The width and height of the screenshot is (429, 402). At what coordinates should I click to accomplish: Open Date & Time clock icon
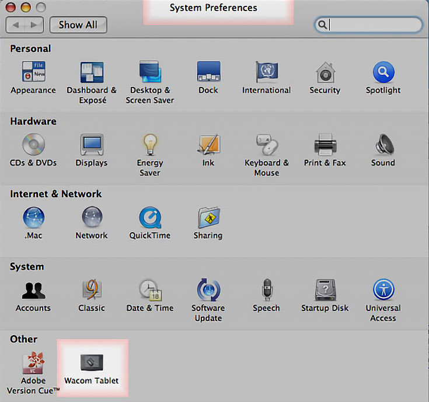point(150,289)
